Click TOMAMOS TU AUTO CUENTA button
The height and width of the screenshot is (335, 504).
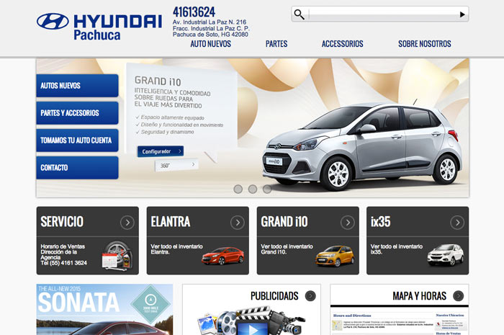(x=77, y=140)
